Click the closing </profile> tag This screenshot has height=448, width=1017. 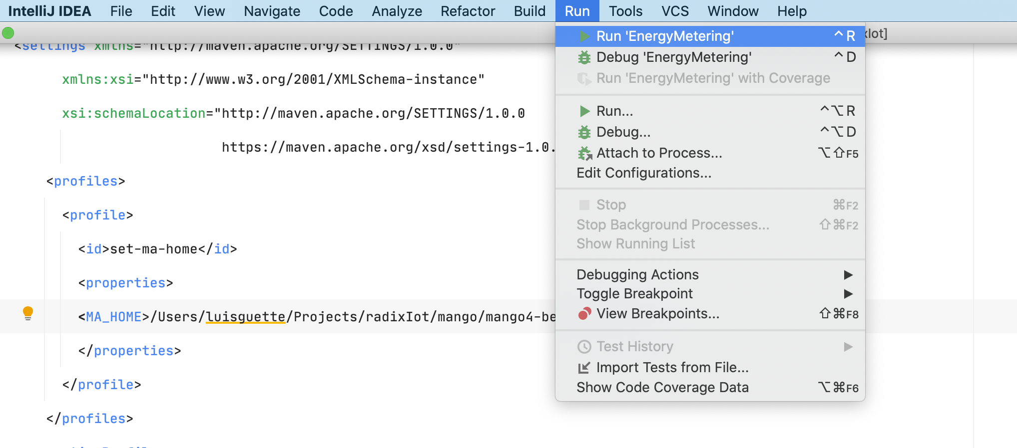(101, 385)
